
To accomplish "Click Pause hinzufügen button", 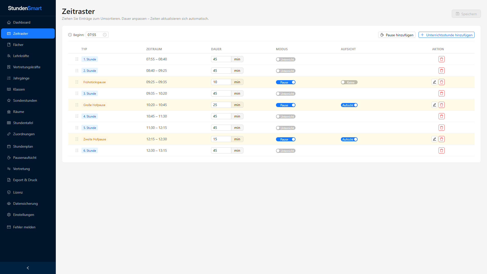I will pyautogui.click(x=397, y=35).
